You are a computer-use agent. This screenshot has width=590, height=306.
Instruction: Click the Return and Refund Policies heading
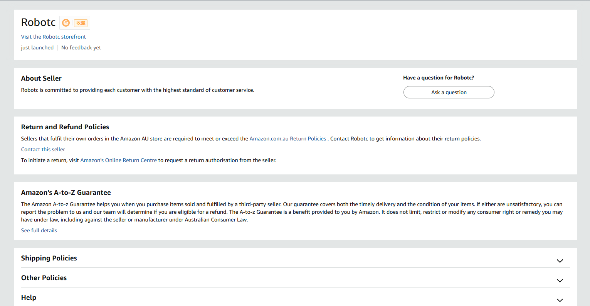coord(65,127)
